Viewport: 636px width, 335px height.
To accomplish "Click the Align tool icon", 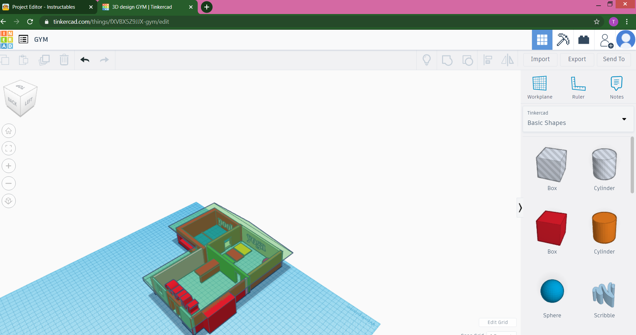I will point(488,60).
